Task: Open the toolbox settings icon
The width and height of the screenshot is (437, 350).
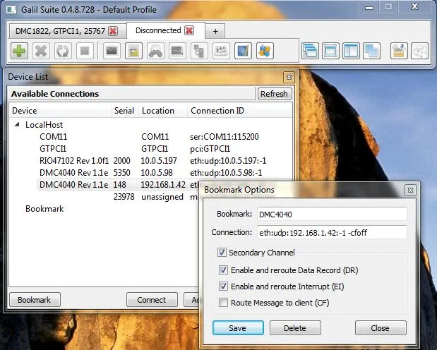Action: [x=399, y=51]
